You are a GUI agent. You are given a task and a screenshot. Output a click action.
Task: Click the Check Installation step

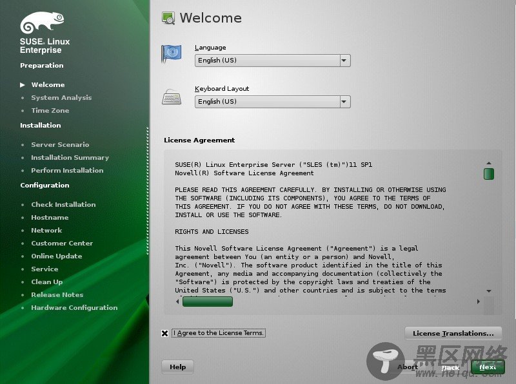click(63, 204)
